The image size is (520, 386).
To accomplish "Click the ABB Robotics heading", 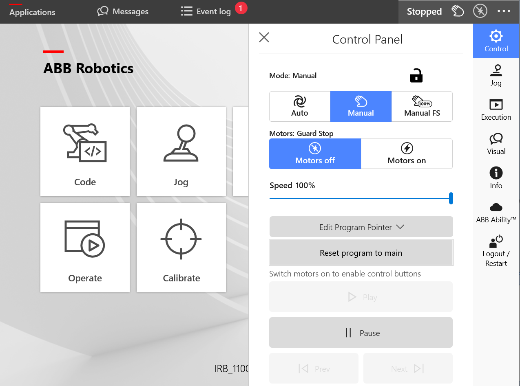I will pos(88,68).
